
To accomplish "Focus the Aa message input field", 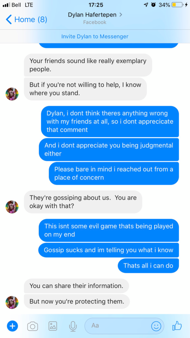I will click(x=124, y=326).
